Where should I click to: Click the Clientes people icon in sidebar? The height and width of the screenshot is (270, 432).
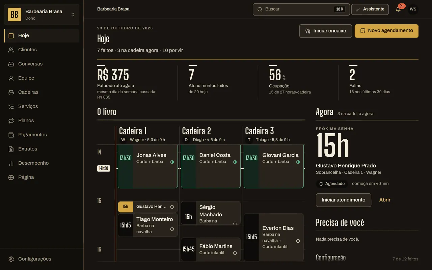(x=11, y=50)
